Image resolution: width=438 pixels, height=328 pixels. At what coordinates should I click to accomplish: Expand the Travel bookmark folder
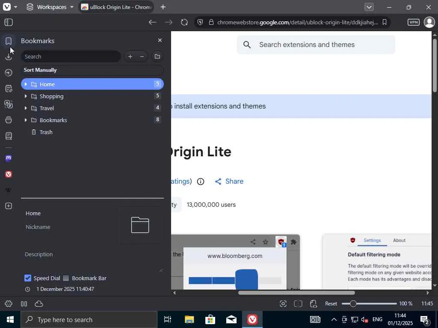click(26, 108)
